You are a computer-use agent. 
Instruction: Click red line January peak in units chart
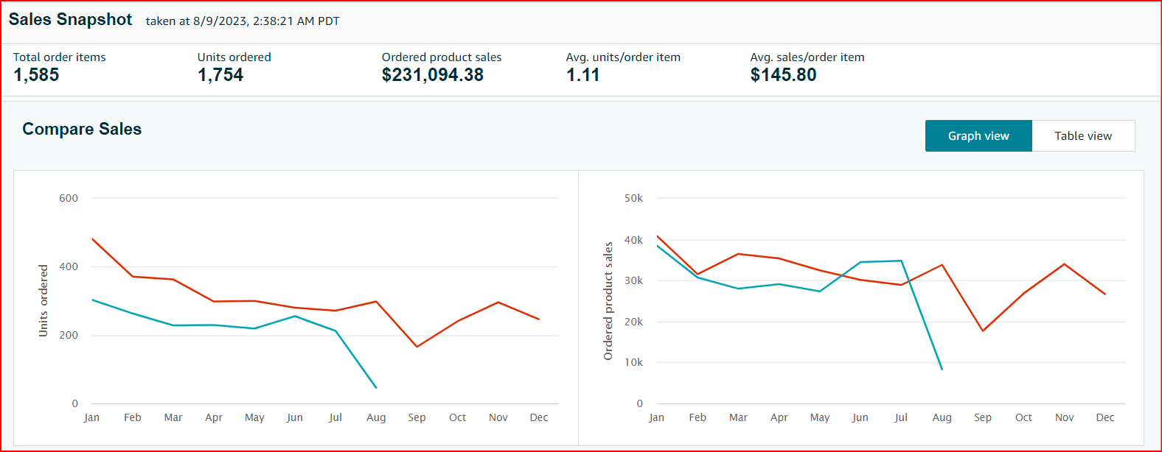tap(92, 239)
